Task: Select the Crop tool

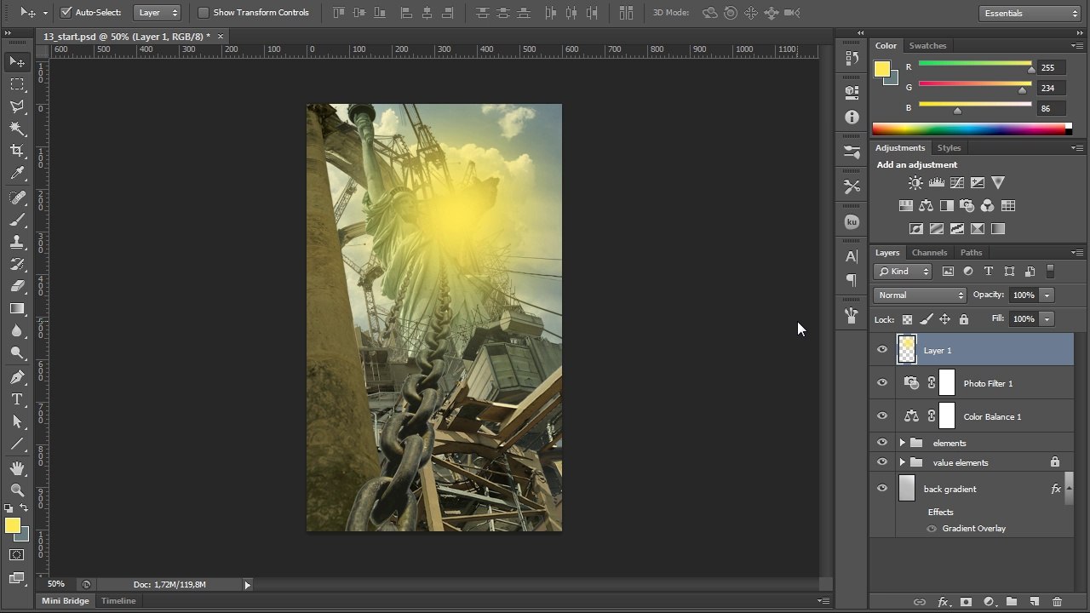Action: coord(17,151)
